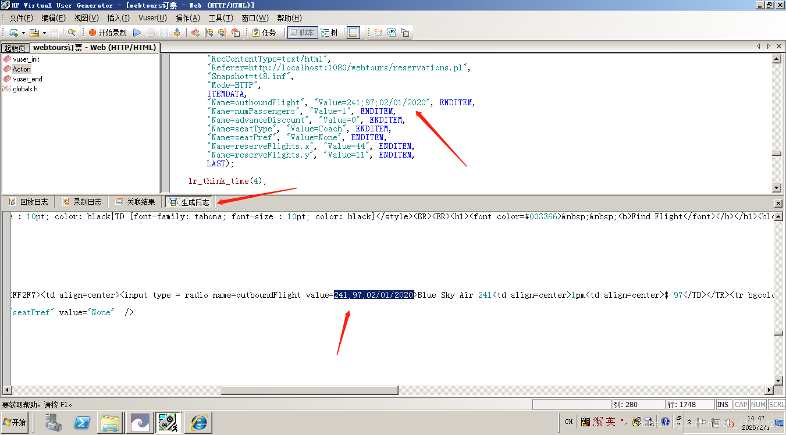
Task: Click scroll left arrow of log pane
Action: (x=6, y=390)
